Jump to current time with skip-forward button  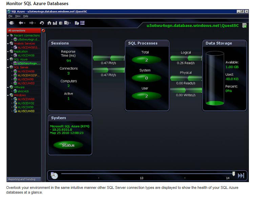click(241, 176)
